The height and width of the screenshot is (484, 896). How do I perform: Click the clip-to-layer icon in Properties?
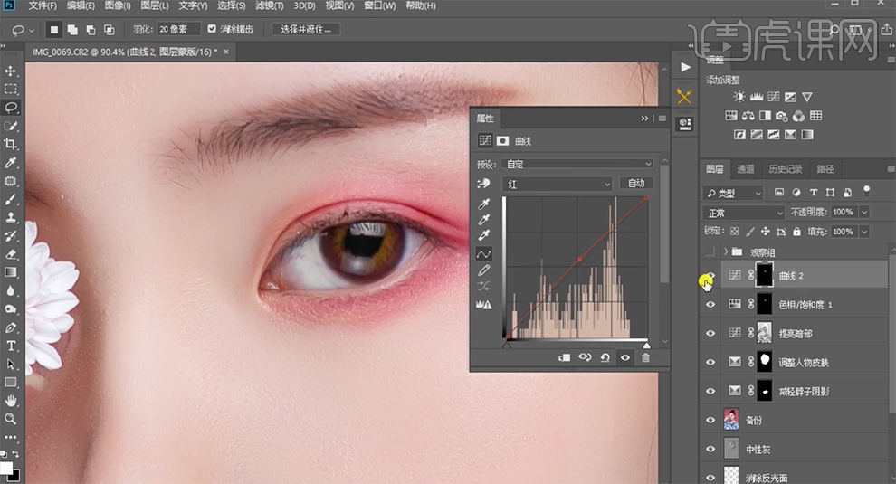click(564, 357)
